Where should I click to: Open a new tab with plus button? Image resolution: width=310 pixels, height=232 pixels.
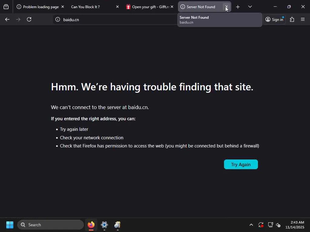[238, 7]
